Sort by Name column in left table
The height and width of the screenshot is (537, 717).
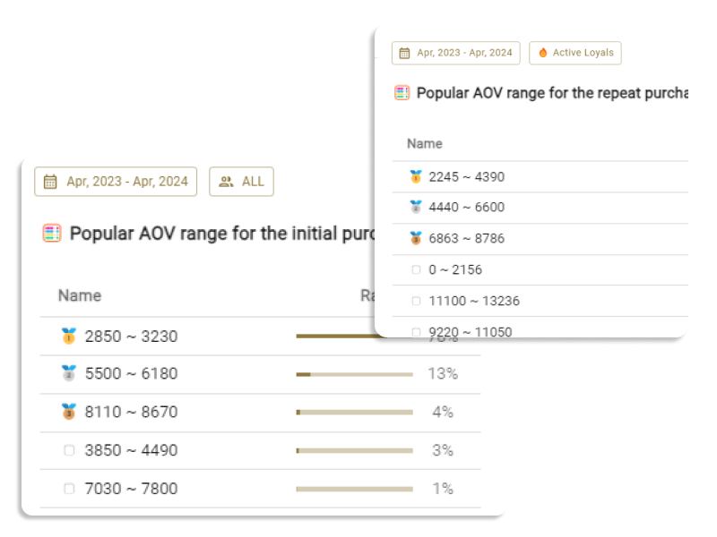click(80, 295)
